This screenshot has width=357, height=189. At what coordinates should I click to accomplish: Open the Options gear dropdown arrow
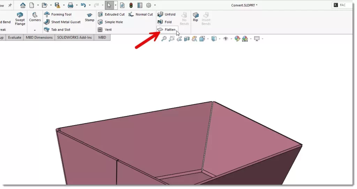155,5
